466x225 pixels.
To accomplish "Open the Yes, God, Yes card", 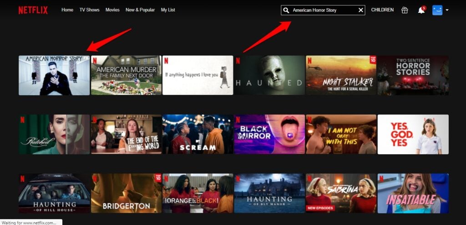I will tap(413, 134).
